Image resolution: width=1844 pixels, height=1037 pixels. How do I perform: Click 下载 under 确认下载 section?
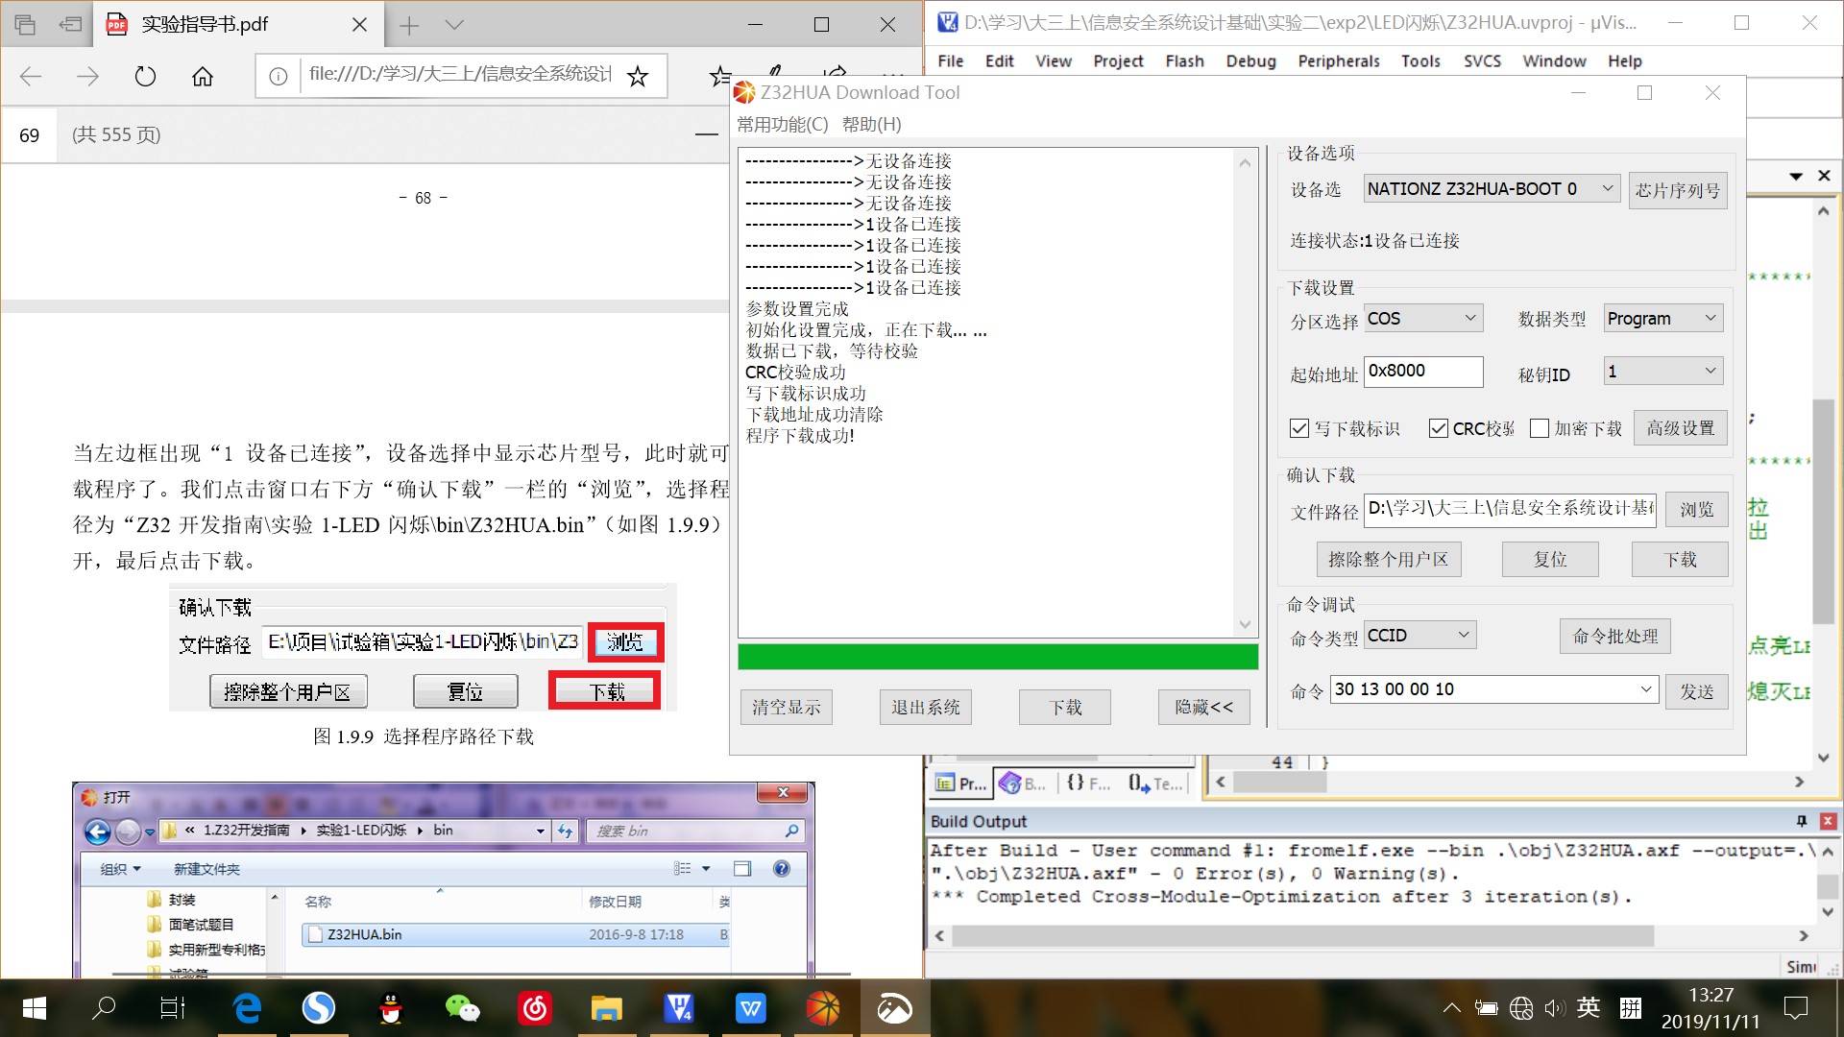pyautogui.click(x=1680, y=560)
